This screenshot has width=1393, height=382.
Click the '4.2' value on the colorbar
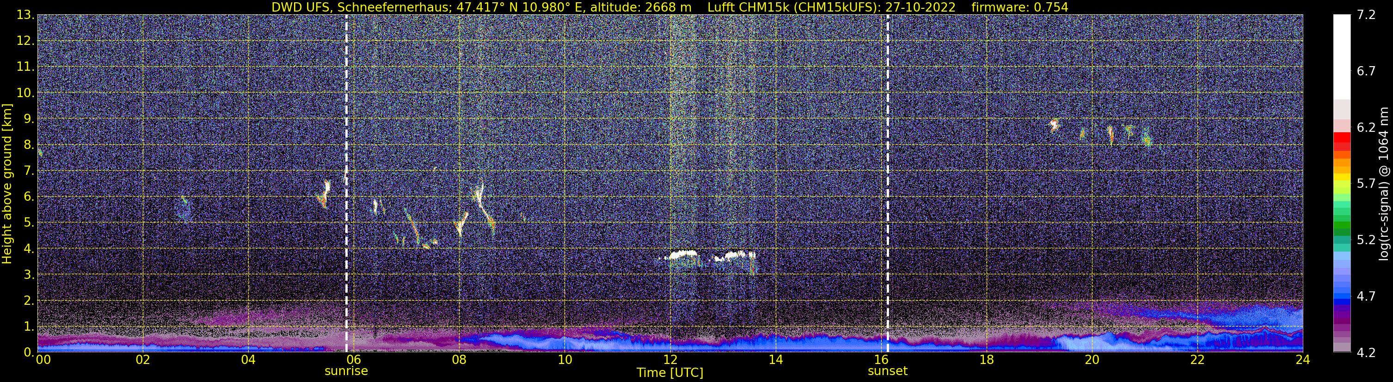(1366, 352)
